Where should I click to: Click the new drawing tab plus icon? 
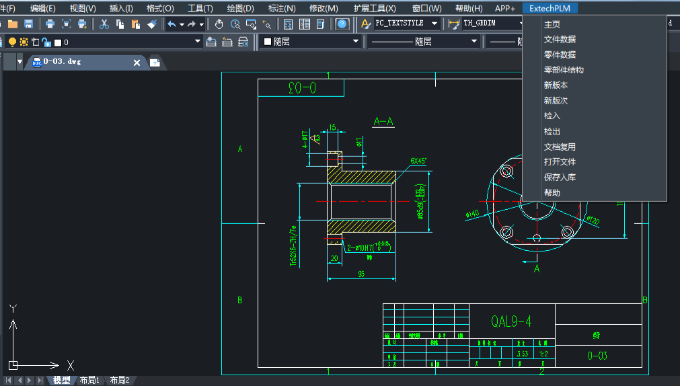click(155, 63)
